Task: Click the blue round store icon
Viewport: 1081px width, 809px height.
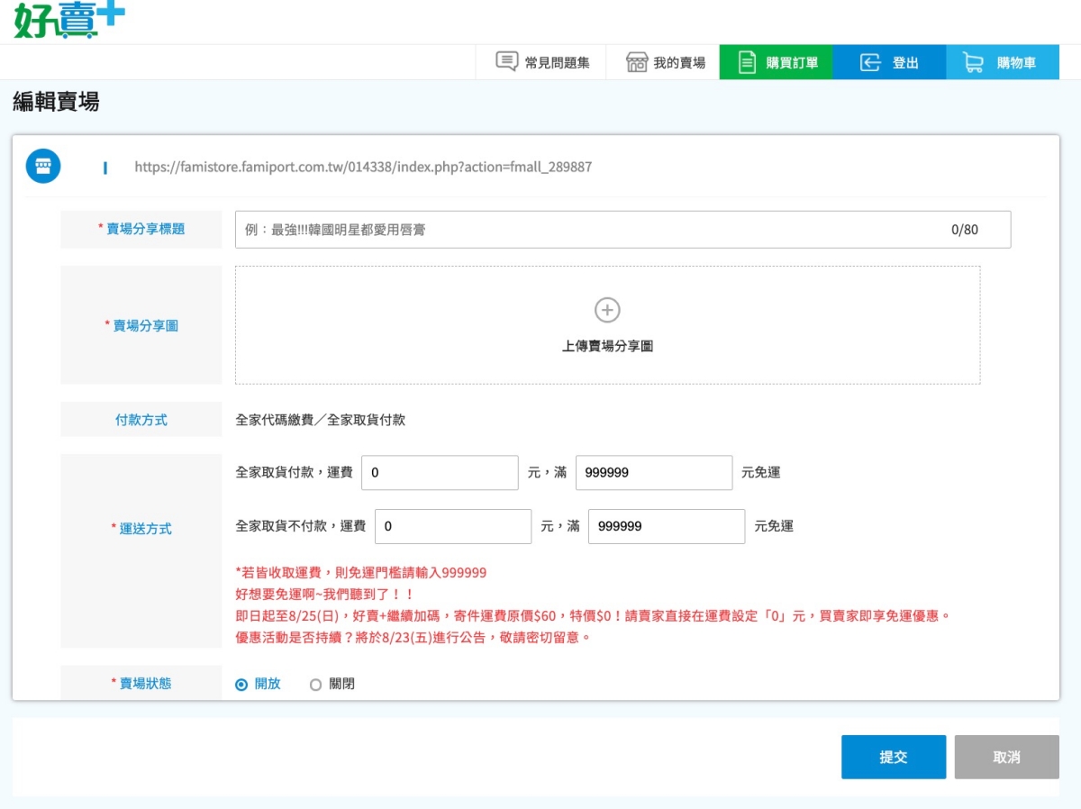Action: pyautogui.click(x=43, y=166)
